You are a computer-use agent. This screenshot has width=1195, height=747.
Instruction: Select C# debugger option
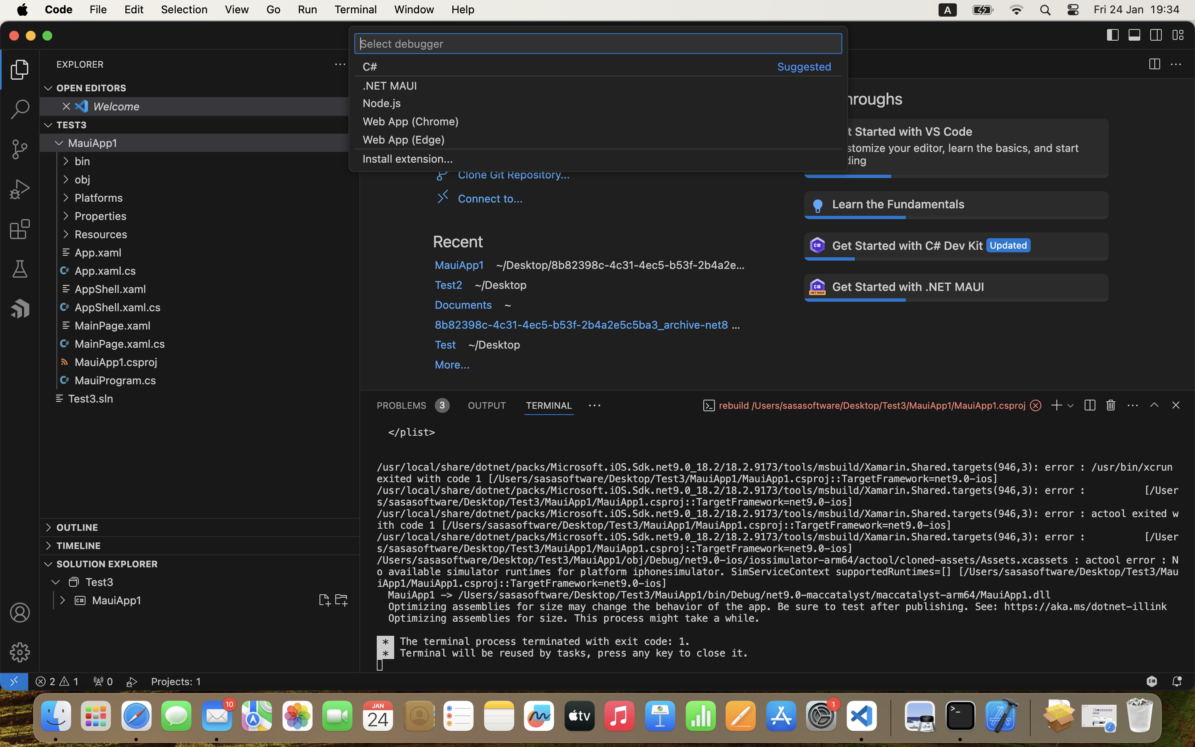point(598,67)
